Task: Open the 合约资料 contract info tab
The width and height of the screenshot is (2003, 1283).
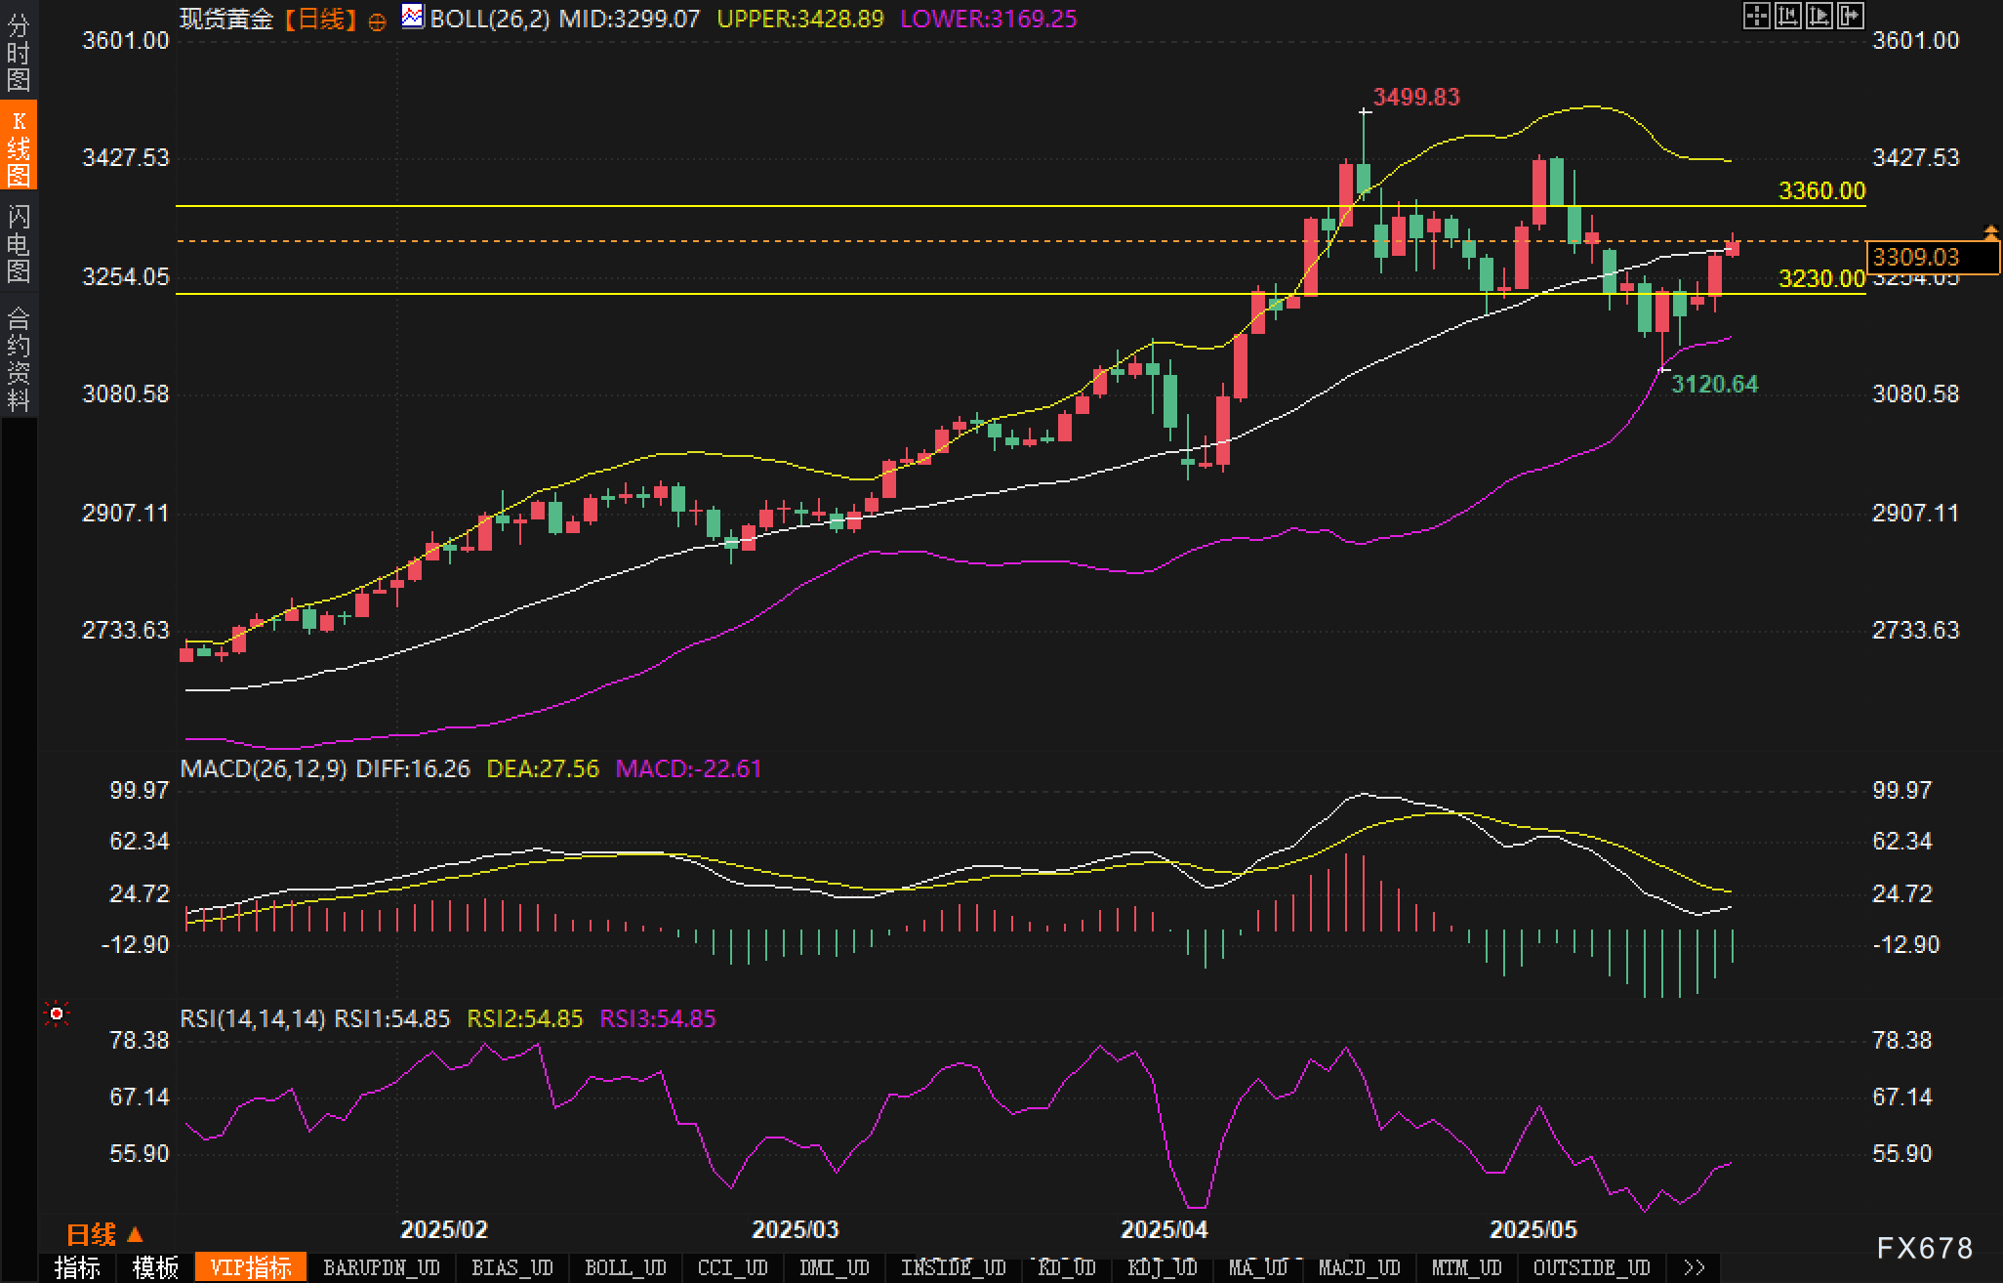Action: (x=19, y=358)
